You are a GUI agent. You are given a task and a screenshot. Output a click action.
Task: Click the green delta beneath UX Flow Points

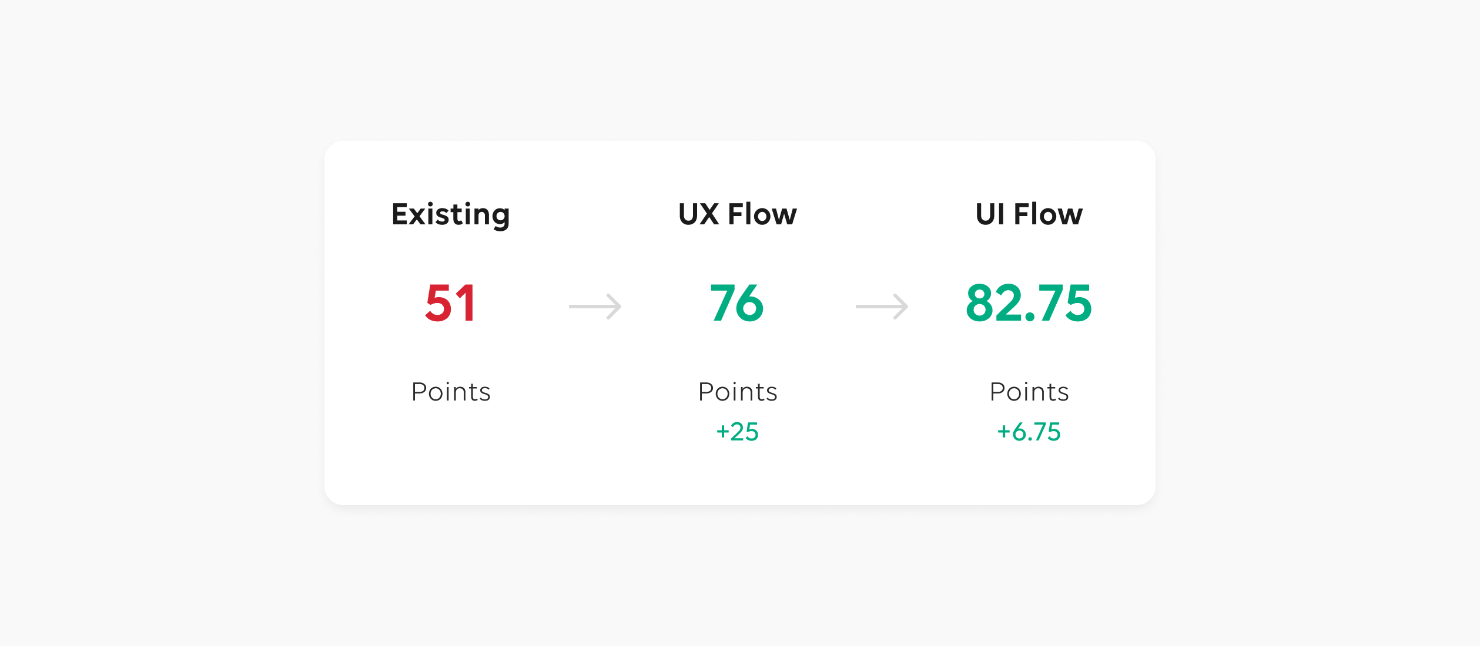(x=737, y=432)
